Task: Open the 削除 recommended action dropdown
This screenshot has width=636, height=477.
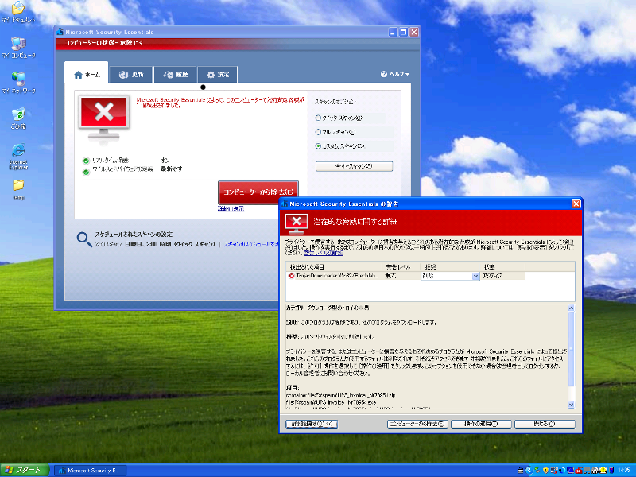Action: 475,276
